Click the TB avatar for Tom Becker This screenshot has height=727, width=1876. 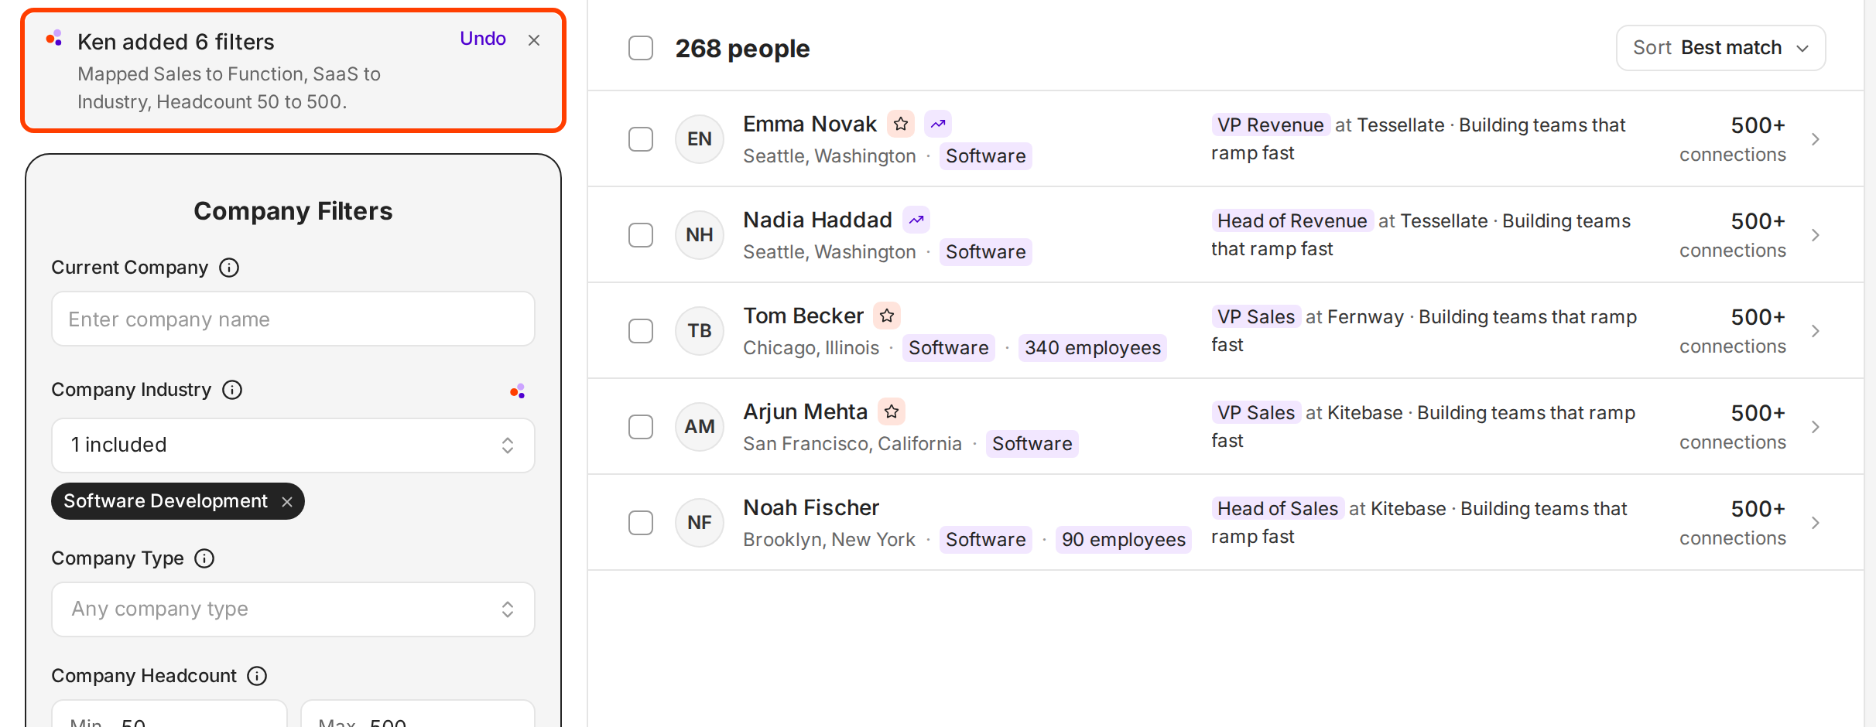(x=700, y=331)
